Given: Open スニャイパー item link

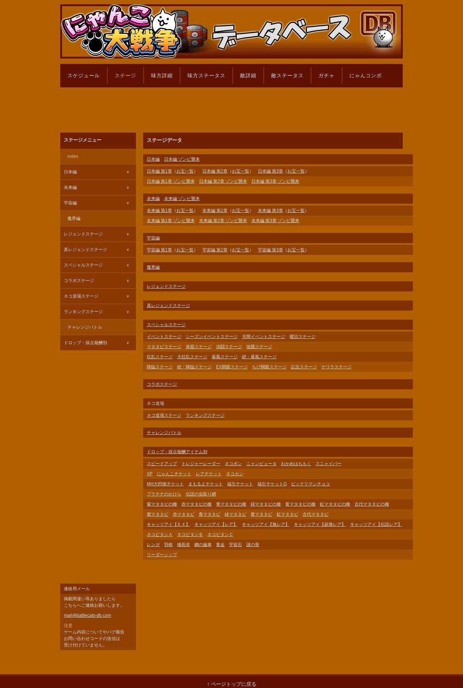Looking at the screenshot, I should click(328, 464).
